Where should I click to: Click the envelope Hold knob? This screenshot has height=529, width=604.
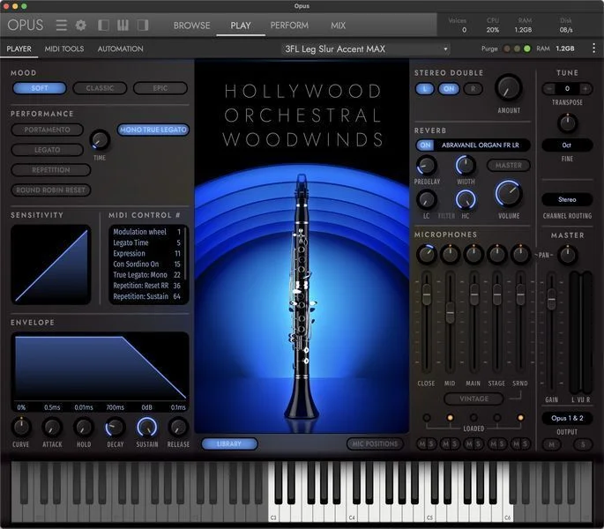(83, 428)
